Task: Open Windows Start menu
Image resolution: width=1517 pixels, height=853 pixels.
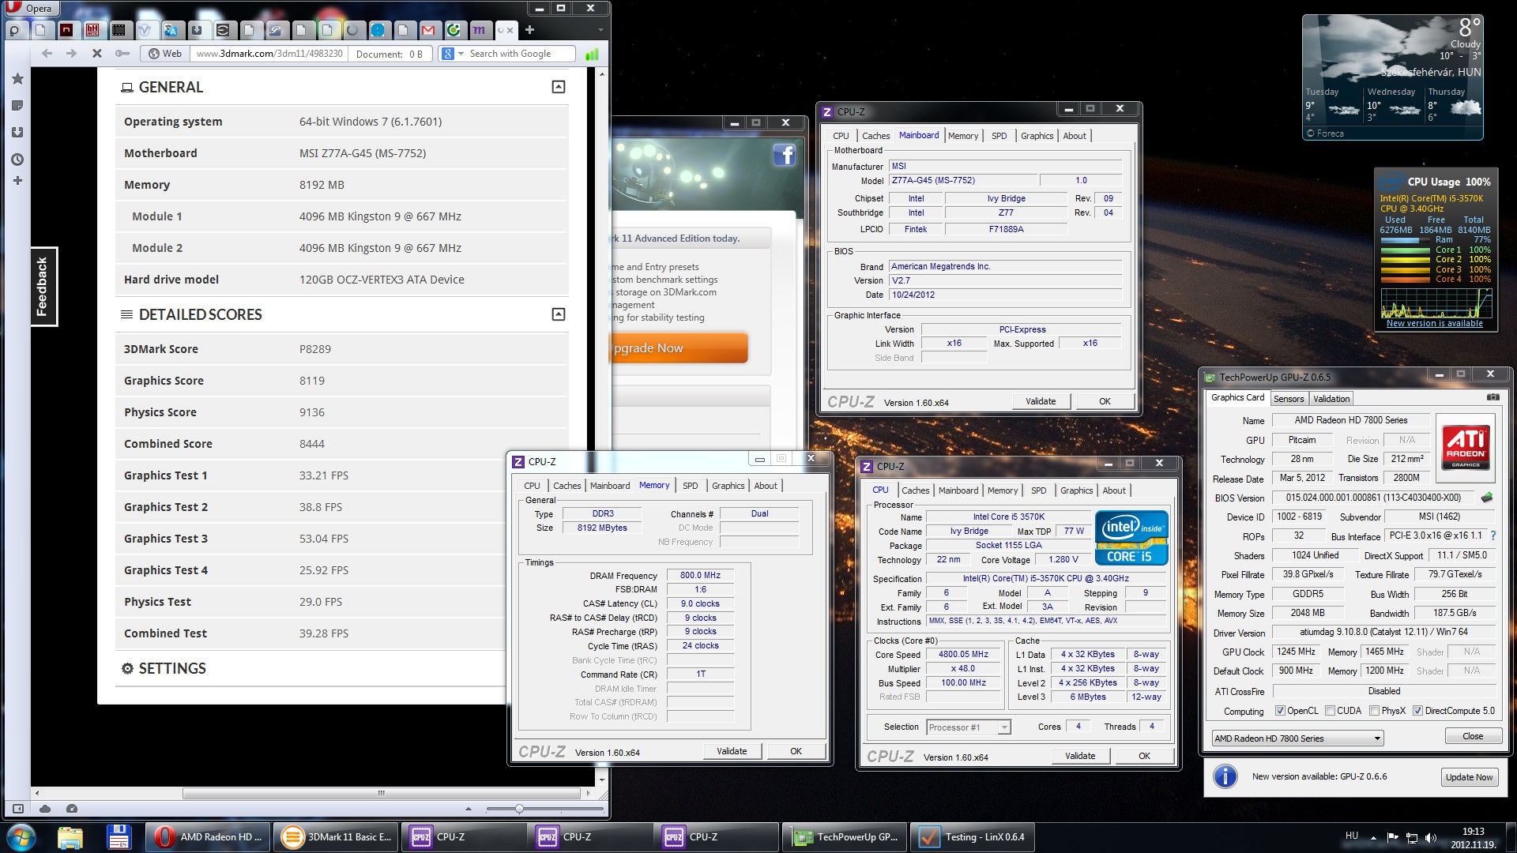Action: pos(21,836)
